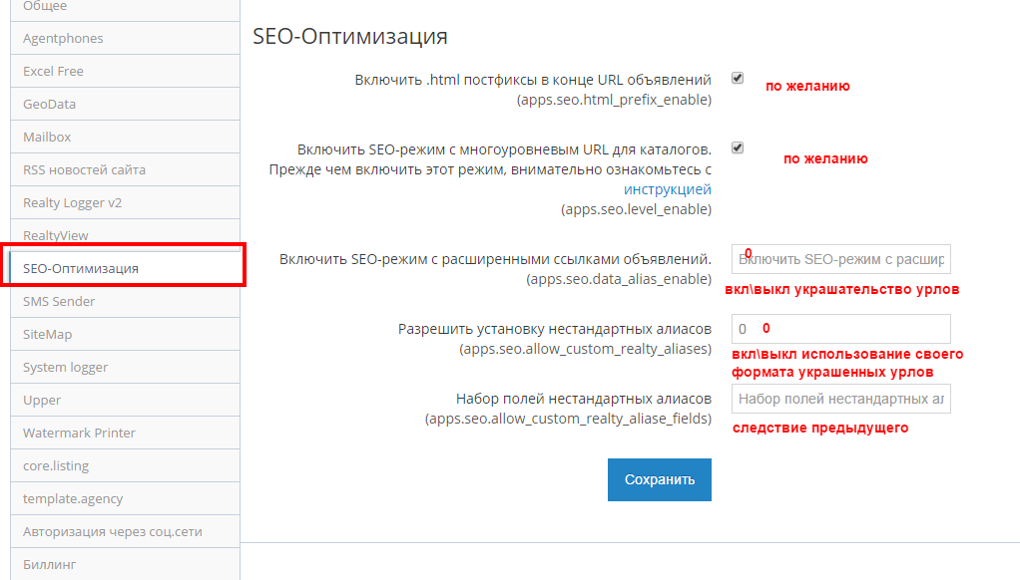The image size is (1020, 580).
Task: Select the SEO-Оптимизация sidebar item
Action: [x=125, y=268]
